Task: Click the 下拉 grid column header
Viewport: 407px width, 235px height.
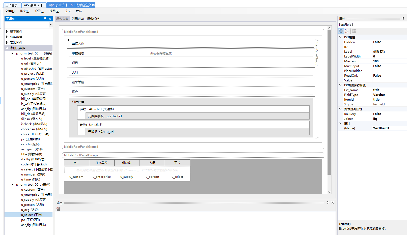Action: pos(177,163)
